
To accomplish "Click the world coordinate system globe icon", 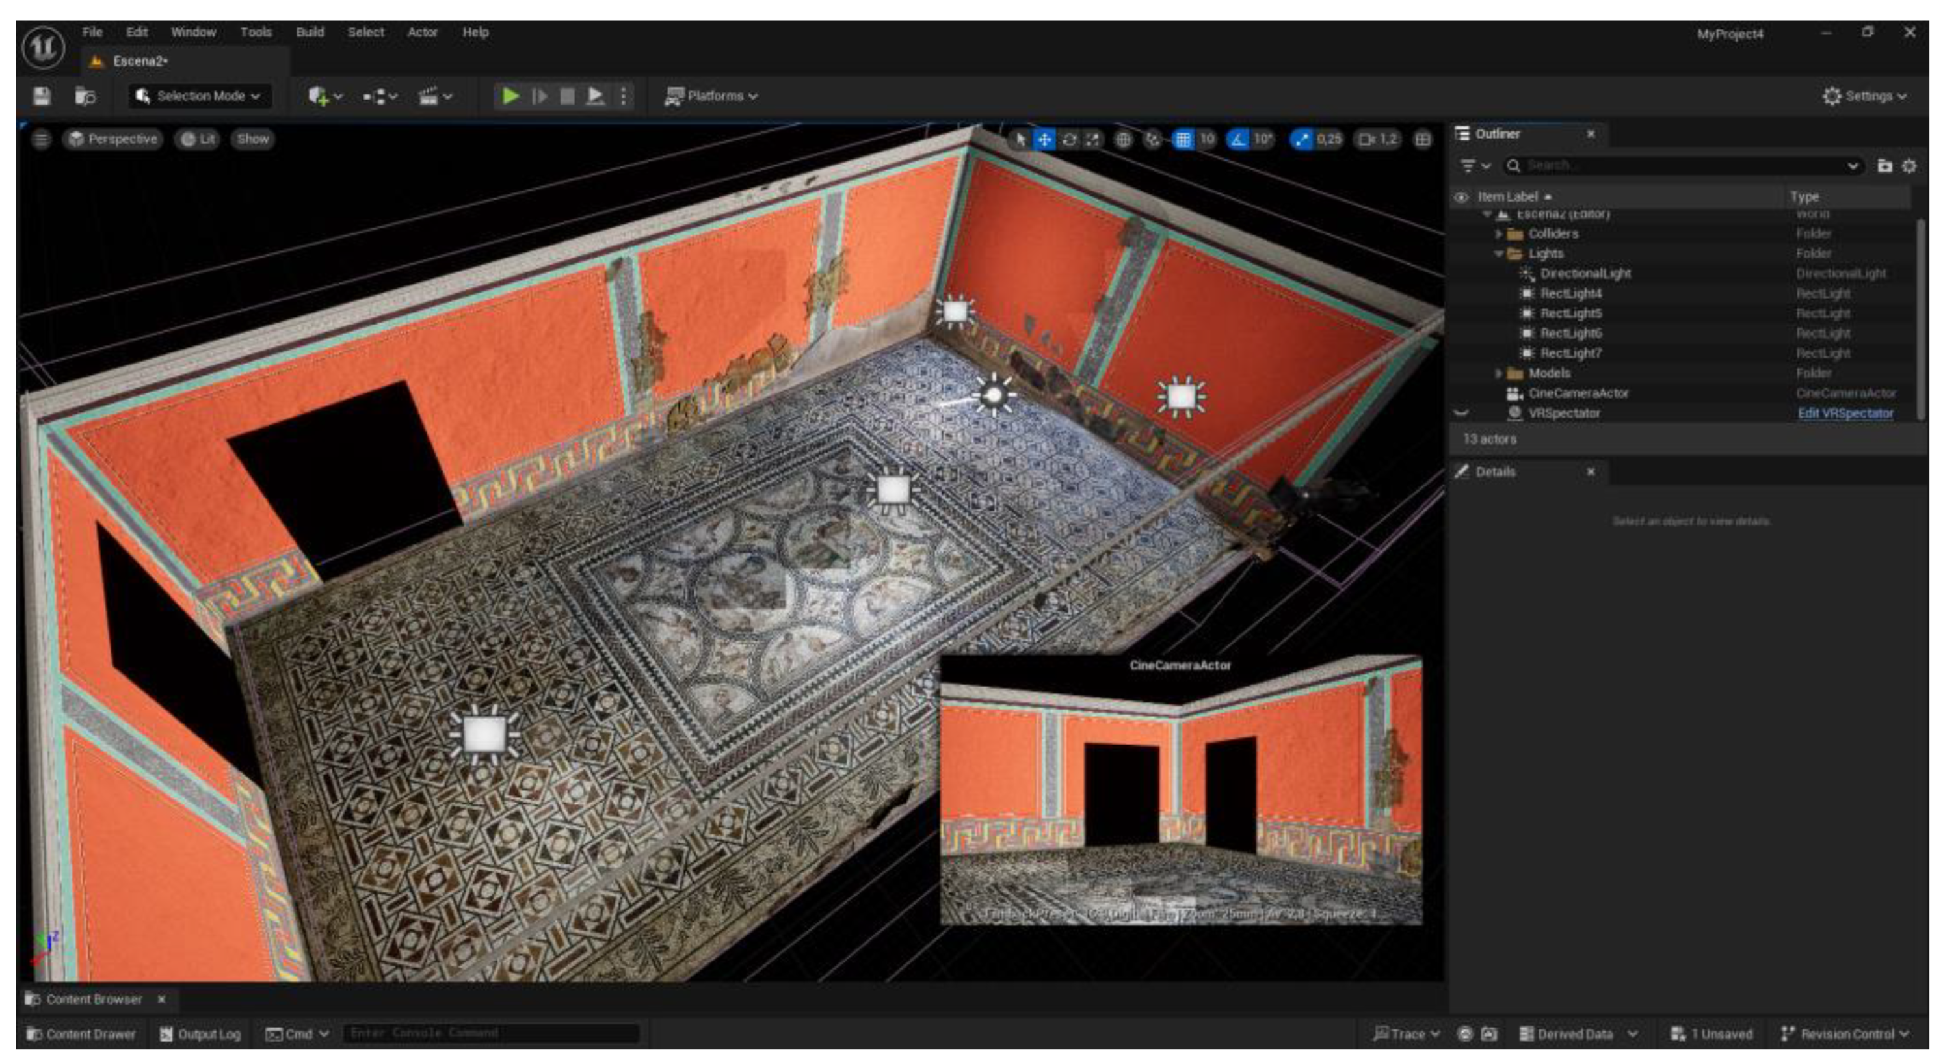I will (1123, 140).
